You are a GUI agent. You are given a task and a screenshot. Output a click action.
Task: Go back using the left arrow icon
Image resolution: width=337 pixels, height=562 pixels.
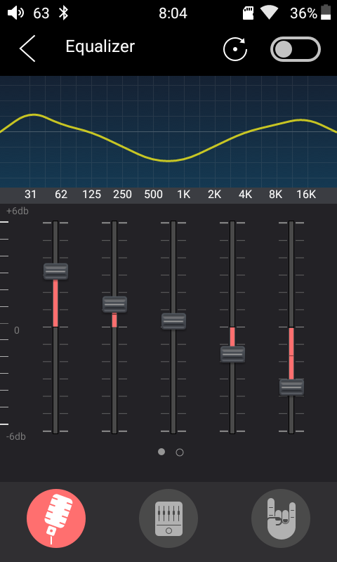coord(27,48)
